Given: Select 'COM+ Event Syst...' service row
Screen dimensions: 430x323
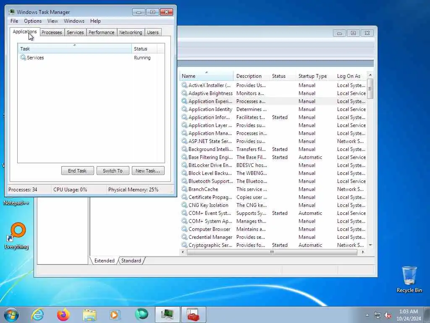Looking at the screenshot, I should pyautogui.click(x=273, y=213).
